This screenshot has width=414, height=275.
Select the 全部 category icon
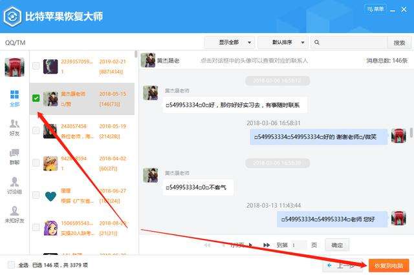14,98
